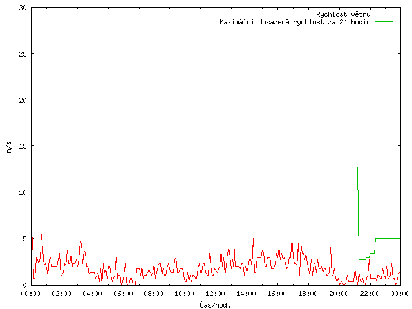Click the 12:00 time label
Image resolution: width=412 pixels, height=309 pixels.
[x=216, y=294]
